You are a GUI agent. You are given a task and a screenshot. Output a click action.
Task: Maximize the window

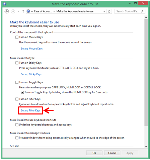pos(136,3)
